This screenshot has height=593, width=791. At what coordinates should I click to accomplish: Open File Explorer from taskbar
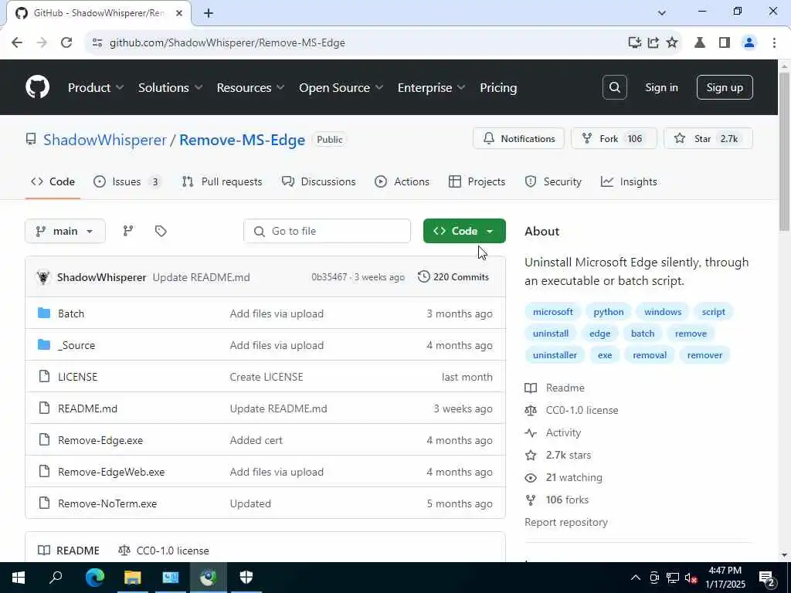coord(132,578)
